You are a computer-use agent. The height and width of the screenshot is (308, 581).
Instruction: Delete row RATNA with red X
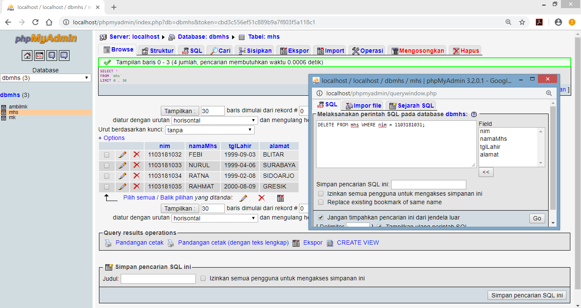[137, 176]
